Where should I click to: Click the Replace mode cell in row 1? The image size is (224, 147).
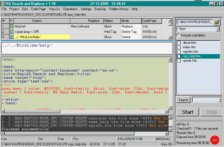(131, 26)
